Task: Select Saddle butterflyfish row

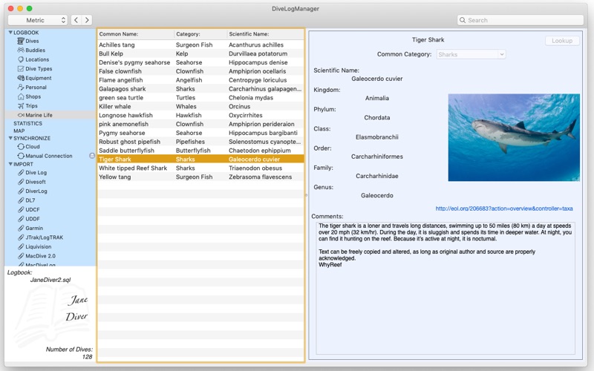Action: (x=200, y=151)
